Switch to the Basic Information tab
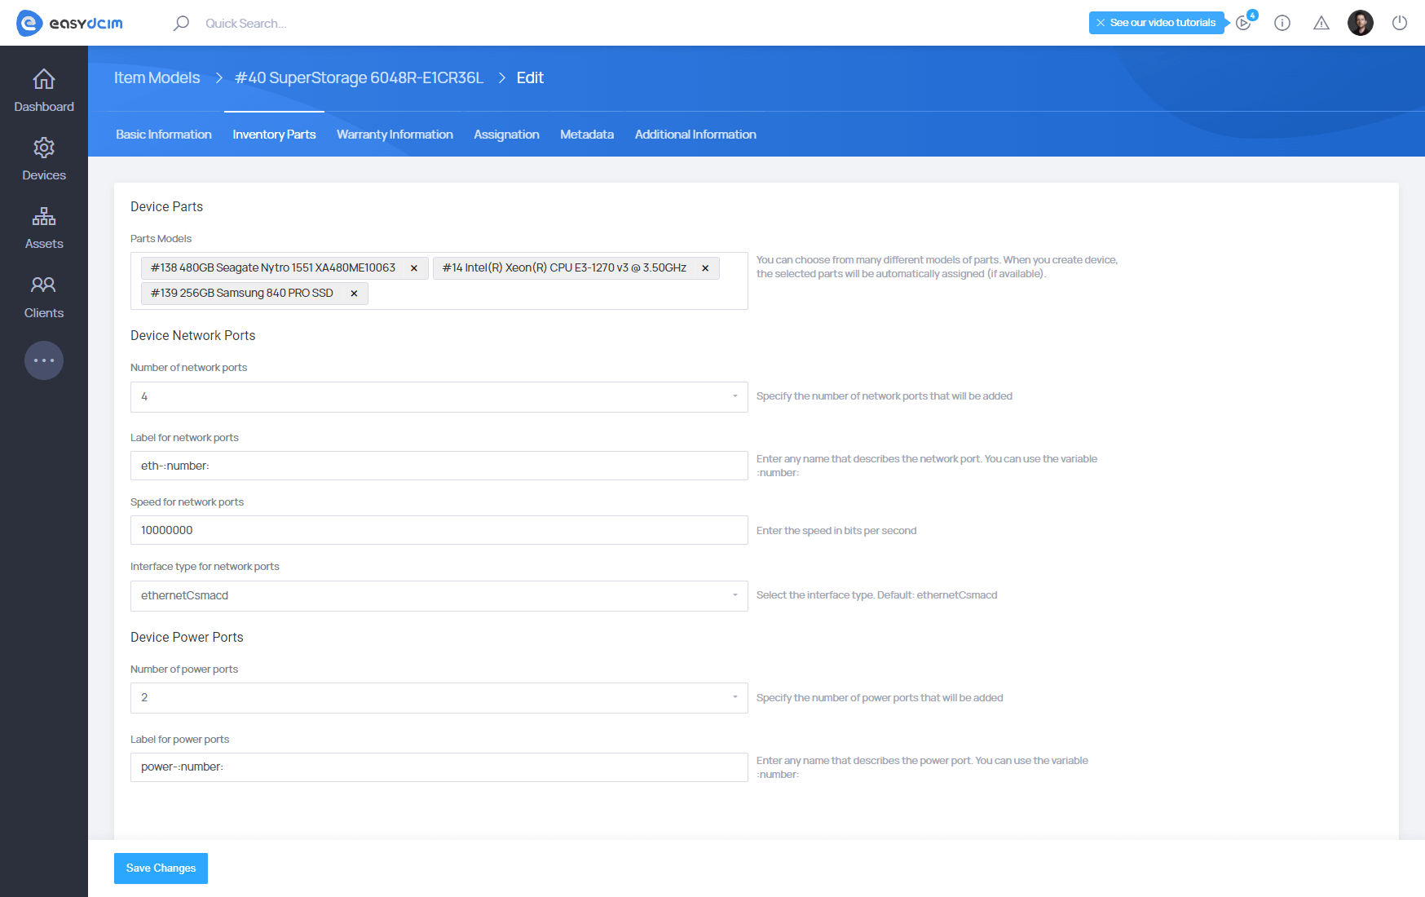 click(164, 135)
